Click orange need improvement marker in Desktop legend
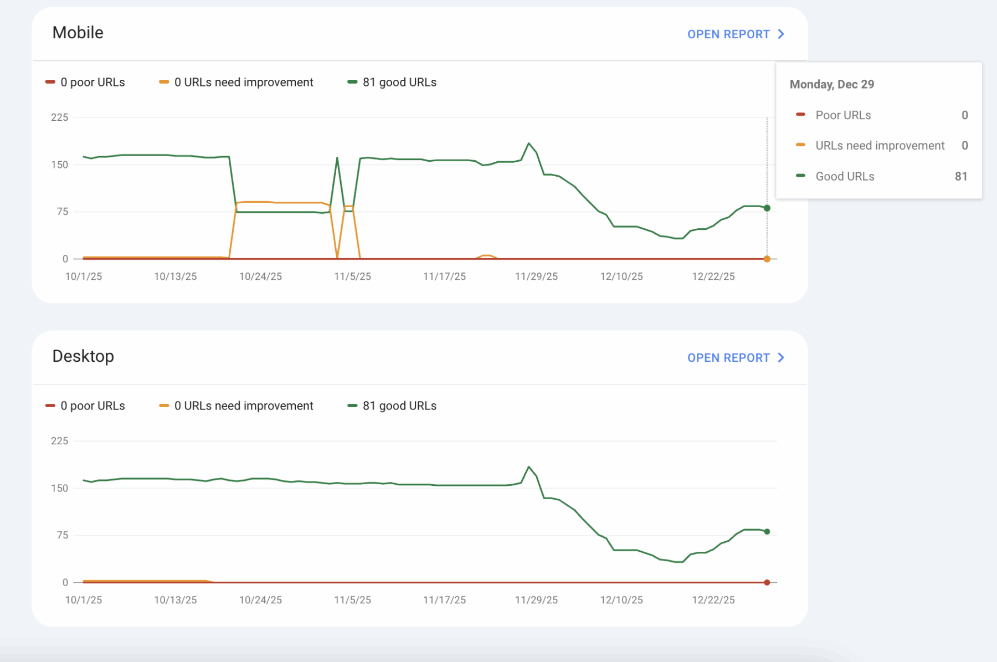 pyautogui.click(x=164, y=406)
